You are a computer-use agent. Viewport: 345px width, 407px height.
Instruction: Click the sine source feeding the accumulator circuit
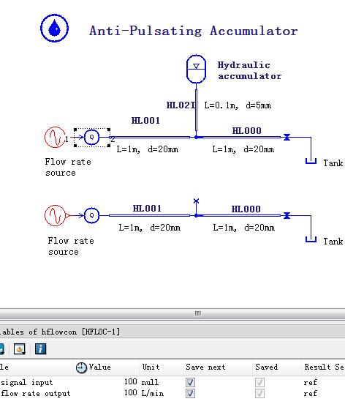pyautogui.click(x=55, y=138)
